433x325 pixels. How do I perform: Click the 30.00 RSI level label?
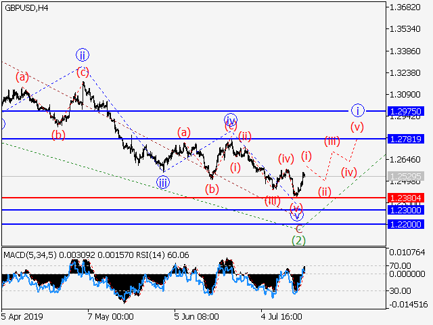(400, 290)
